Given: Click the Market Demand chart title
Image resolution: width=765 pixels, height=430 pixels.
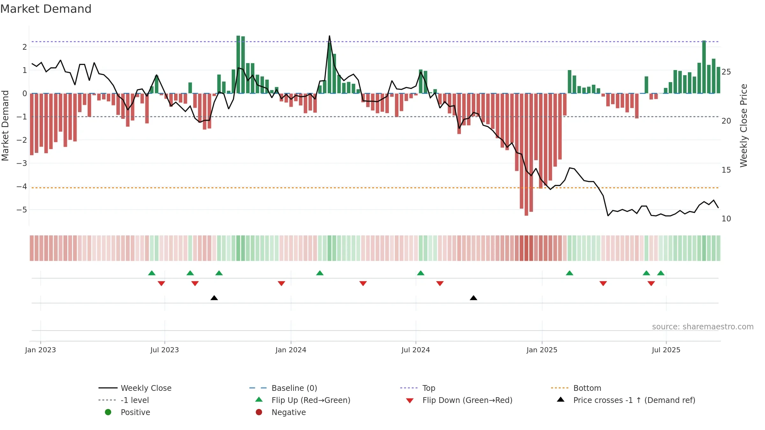Looking at the screenshot, I should coord(46,9).
